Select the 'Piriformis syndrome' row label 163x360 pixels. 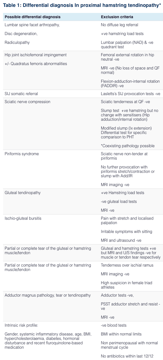pyautogui.click(x=22, y=154)
